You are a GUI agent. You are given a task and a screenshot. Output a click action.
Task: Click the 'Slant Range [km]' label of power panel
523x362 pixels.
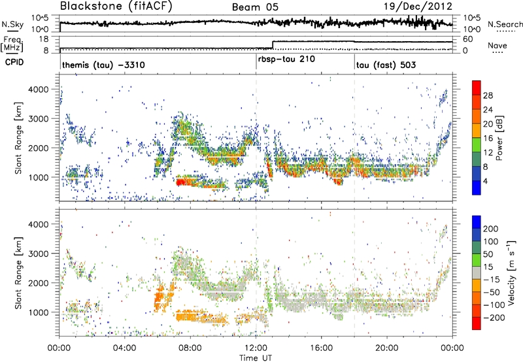pos(18,138)
